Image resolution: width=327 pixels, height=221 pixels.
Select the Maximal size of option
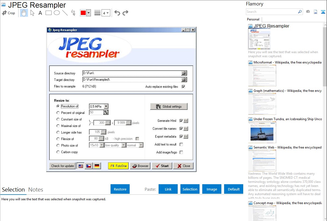click(58, 126)
